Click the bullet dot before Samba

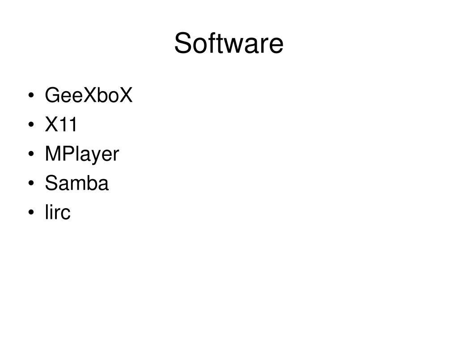click(x=31, y=183)
